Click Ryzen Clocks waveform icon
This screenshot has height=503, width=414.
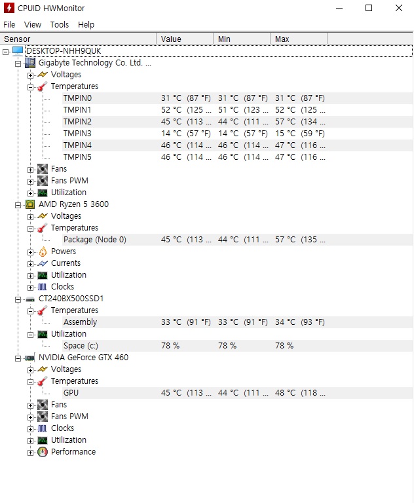(43, 287)
